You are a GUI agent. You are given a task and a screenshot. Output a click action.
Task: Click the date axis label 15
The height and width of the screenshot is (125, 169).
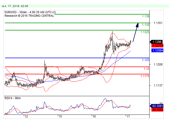[60, 116]
